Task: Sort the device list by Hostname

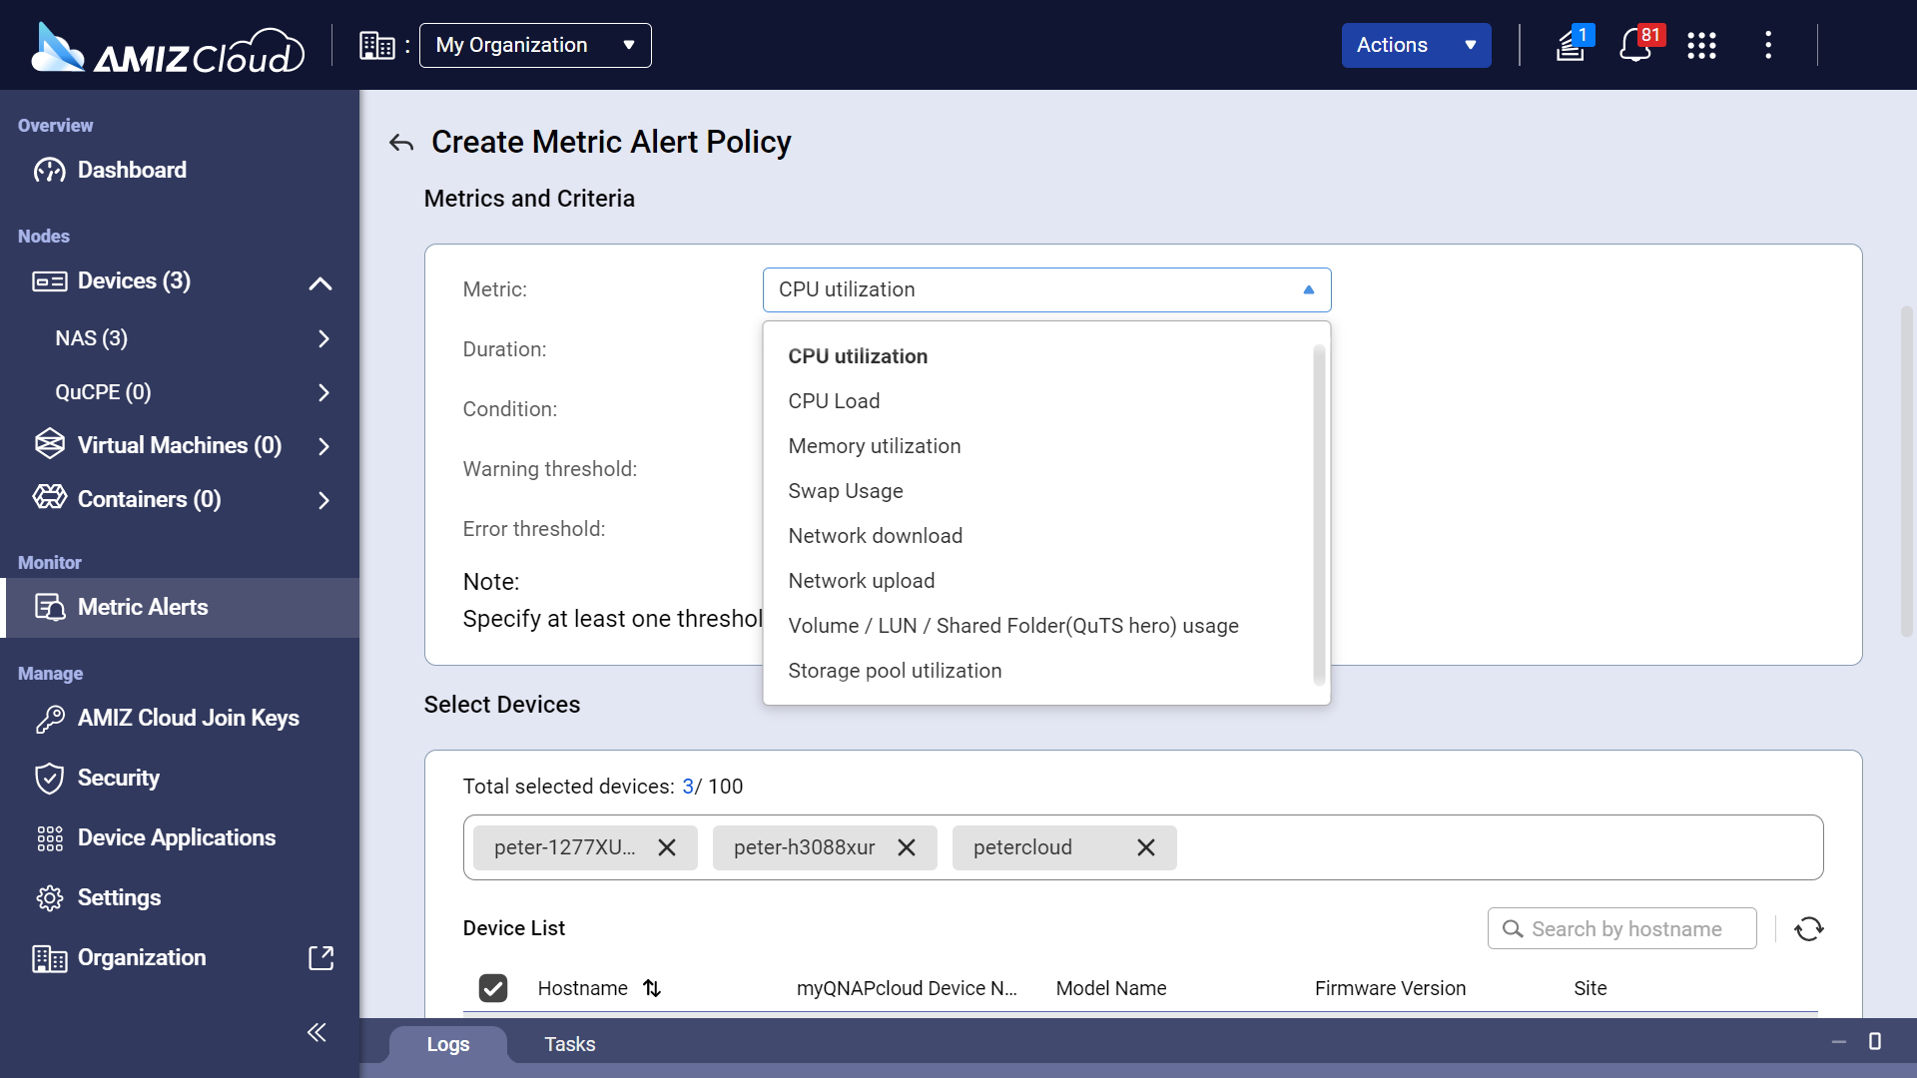Action: (x=652, y=988)
